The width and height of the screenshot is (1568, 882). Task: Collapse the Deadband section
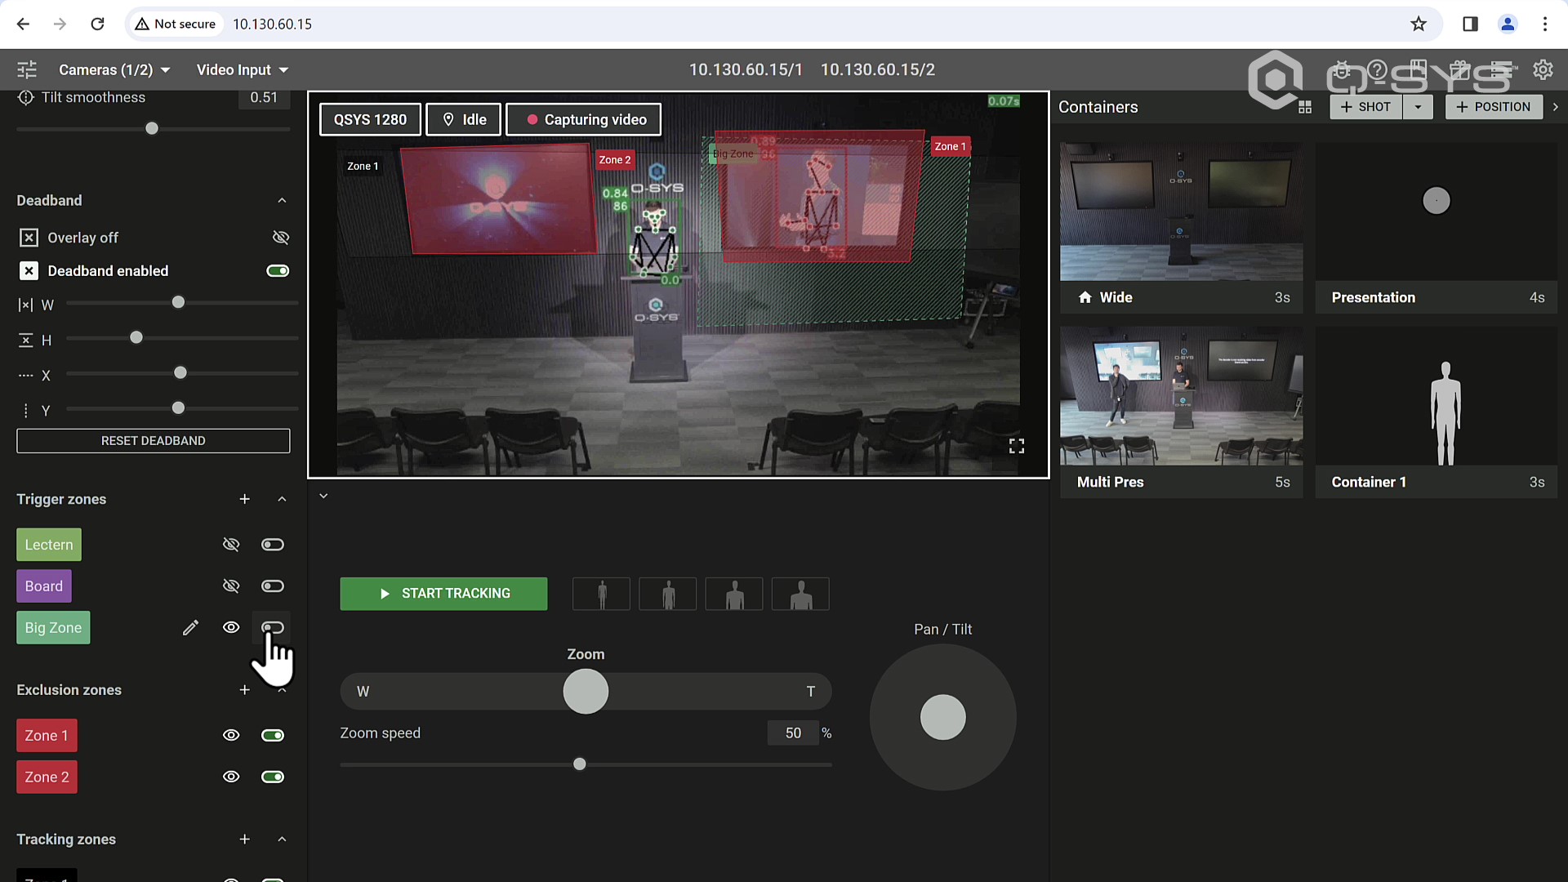[282, 200]
